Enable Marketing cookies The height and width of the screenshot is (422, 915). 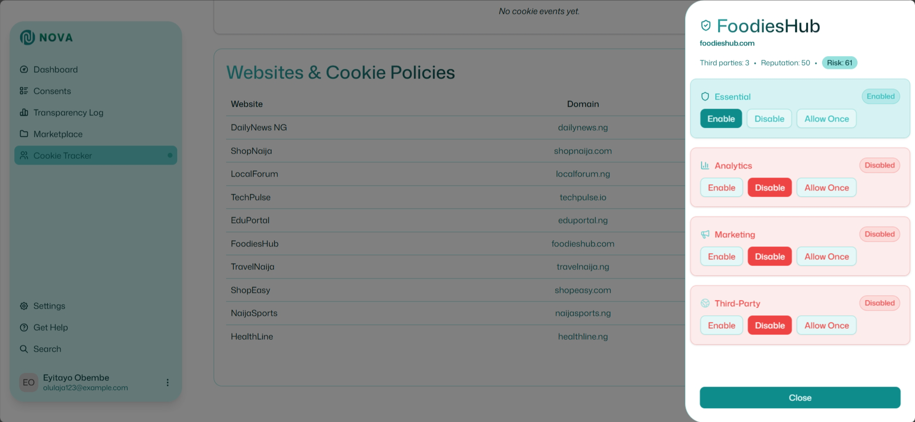(721, 256)
